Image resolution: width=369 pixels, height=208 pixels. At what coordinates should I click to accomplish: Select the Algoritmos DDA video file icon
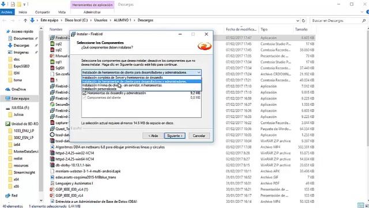(x=52, y=147)
